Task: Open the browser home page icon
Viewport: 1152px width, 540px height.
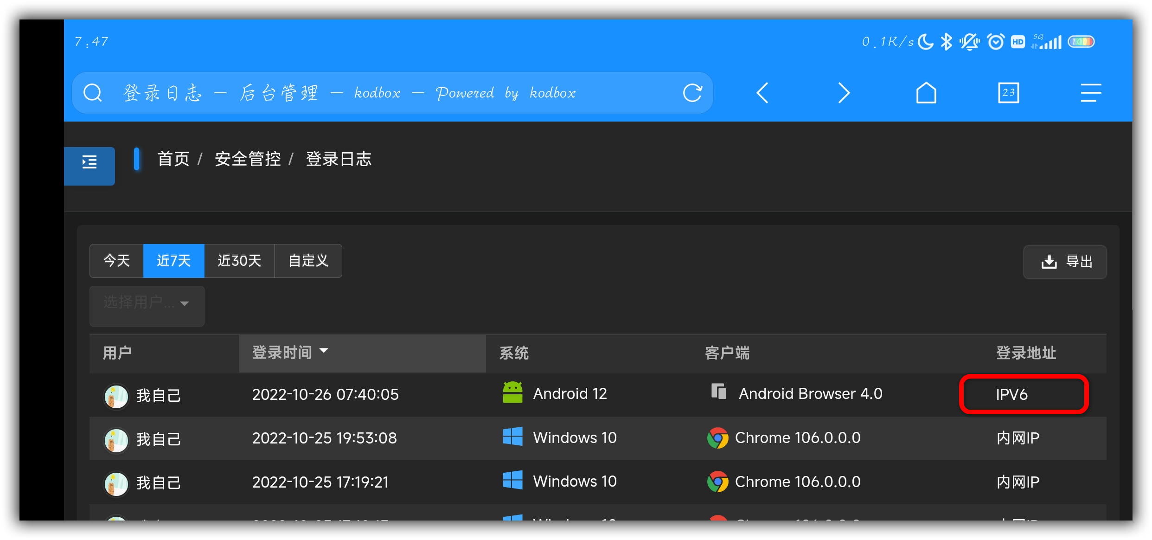Action: pos(926,93)
